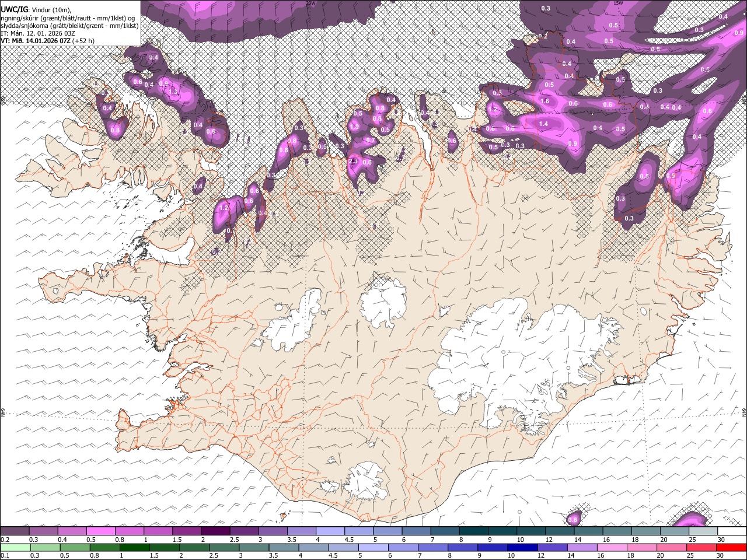The width and height of the screenshot is (747, 560).
Task: Select upper legend swatch between 0.5 and 0.8
Action: tap(101, 531)
